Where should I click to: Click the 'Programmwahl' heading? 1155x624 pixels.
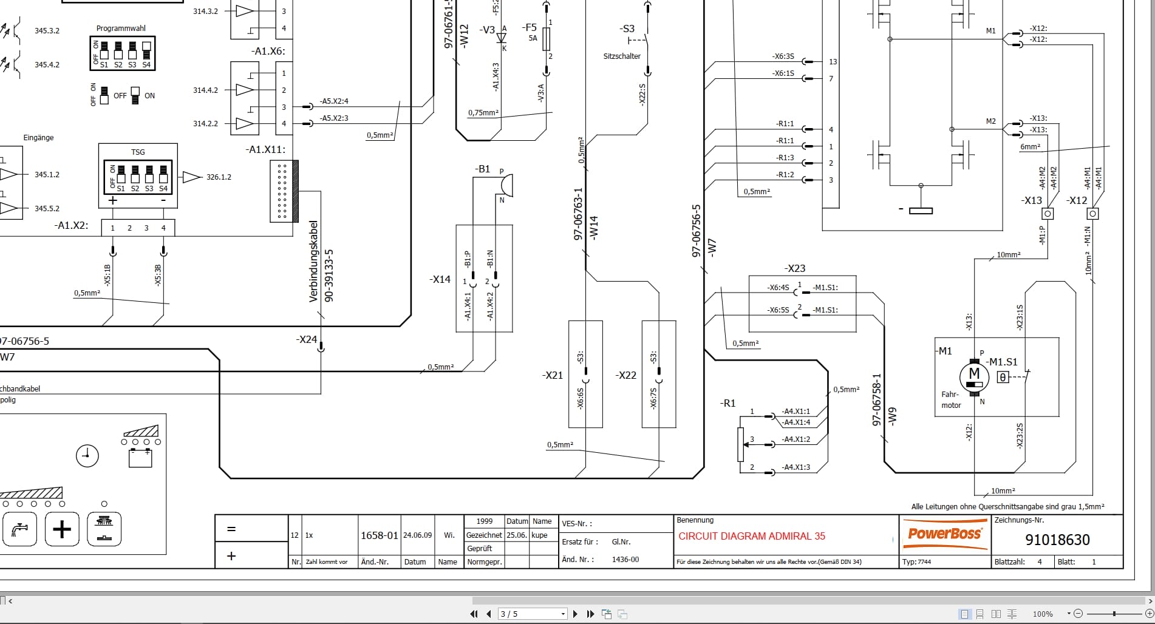point(121,29)
